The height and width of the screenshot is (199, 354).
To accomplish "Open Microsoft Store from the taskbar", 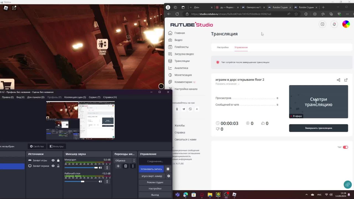I will point(194,195).
